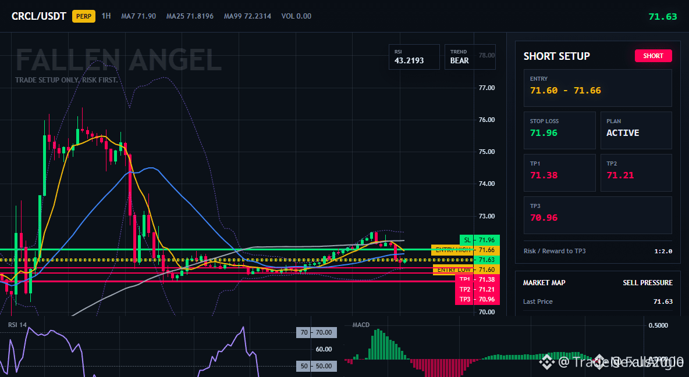Screen dimensions: 689x377
Task: Click the 73.00 price axis label
Action: pyautogui.click(x=486, y=216)
